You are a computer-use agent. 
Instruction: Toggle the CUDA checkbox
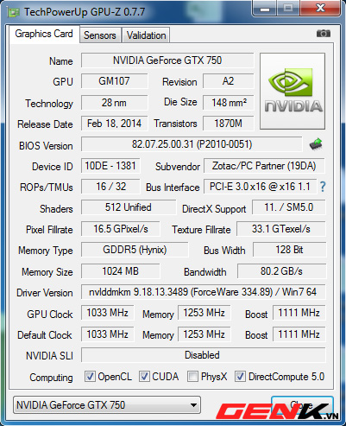coord(144,376)
